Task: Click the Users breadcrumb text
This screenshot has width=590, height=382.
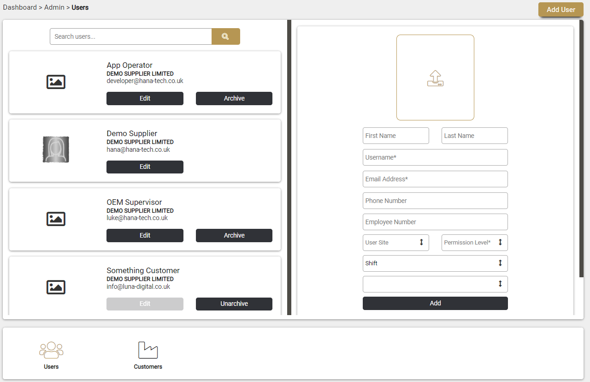Action: coord(80,7)
